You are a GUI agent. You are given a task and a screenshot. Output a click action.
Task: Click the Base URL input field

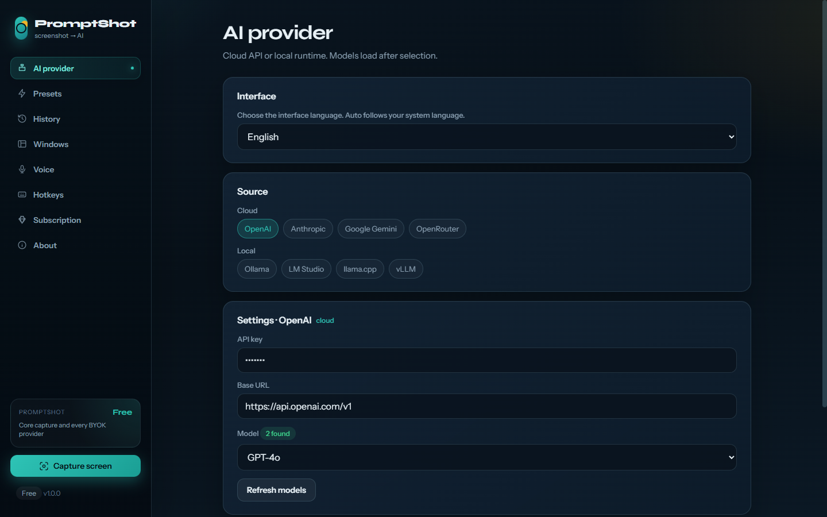point(487,406)
